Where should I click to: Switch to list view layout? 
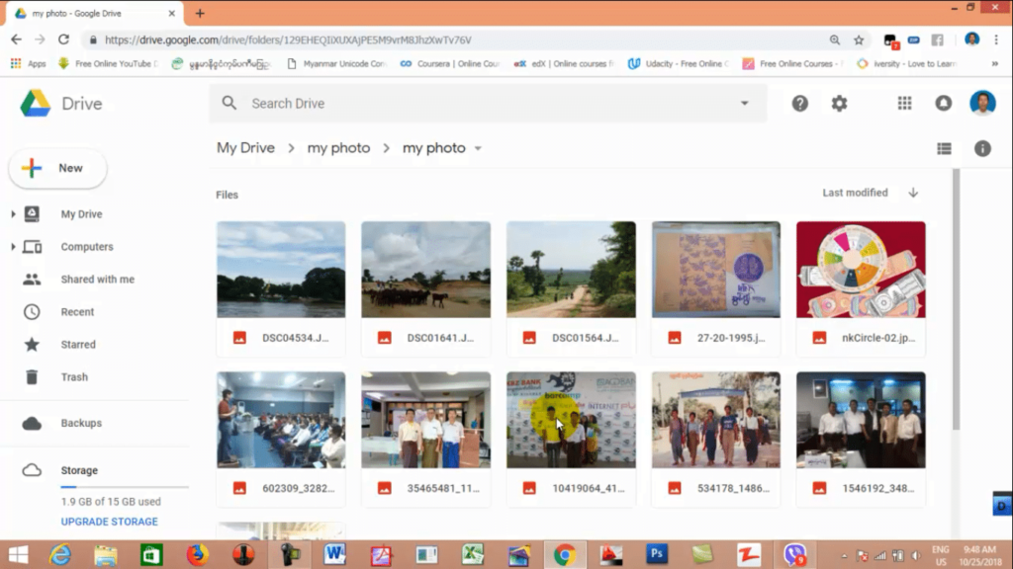[x=944, y=148]
